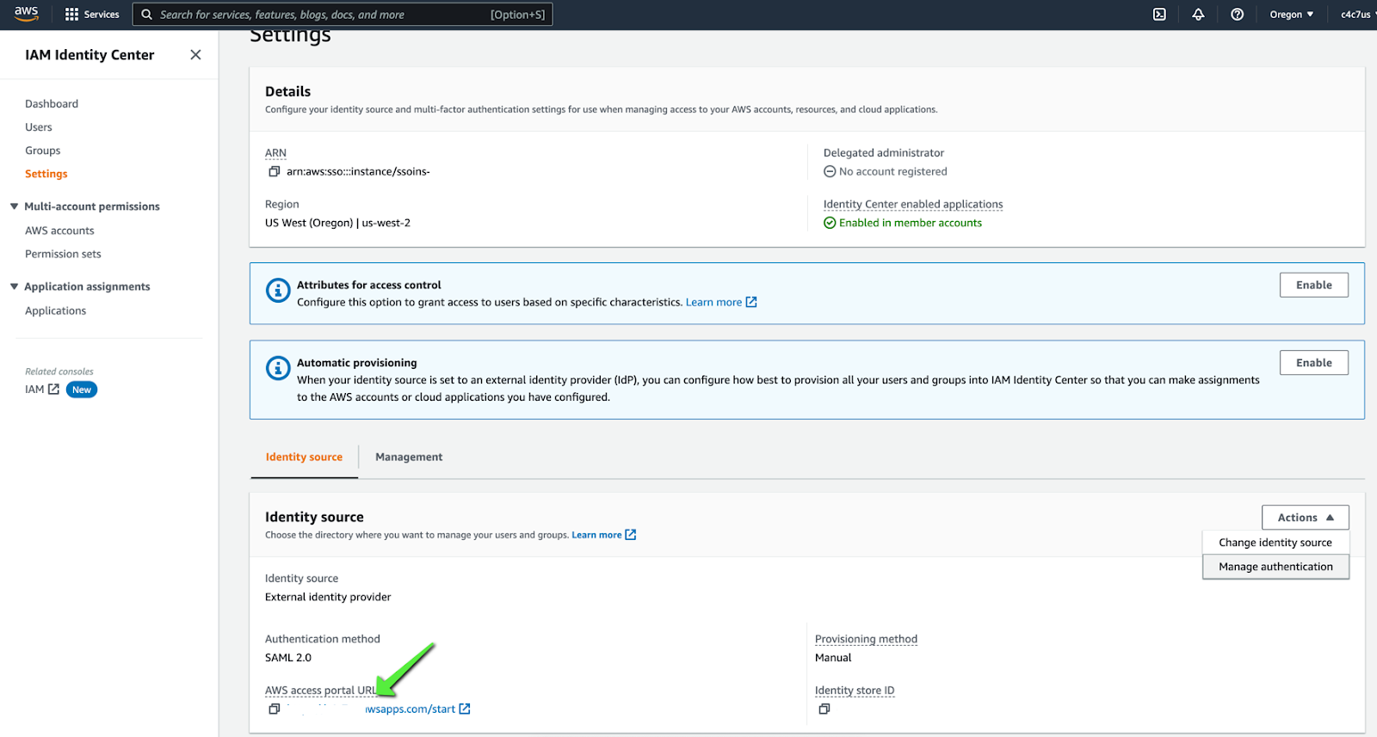Choose Manage authentication
This screenshot has width=1377, height=737.
tap(1275, 567)
